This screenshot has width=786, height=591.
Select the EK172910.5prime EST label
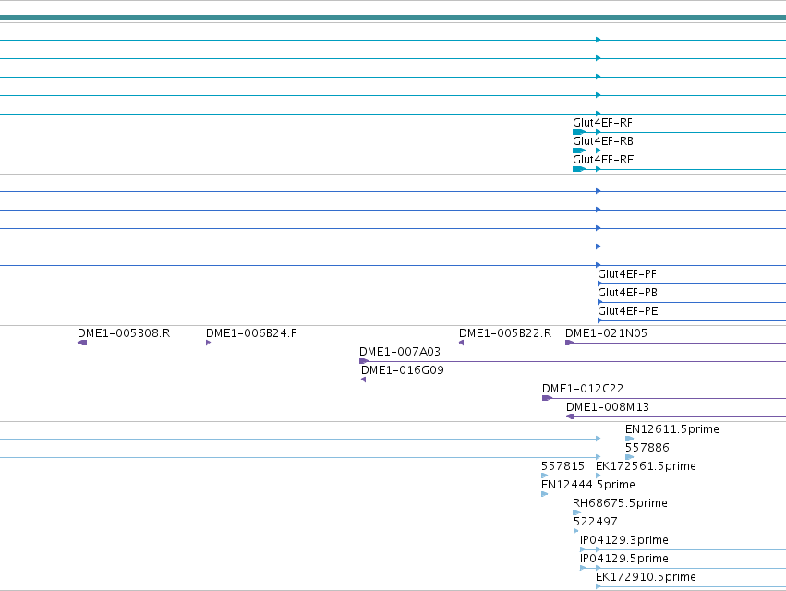click(x=647, y=577)
